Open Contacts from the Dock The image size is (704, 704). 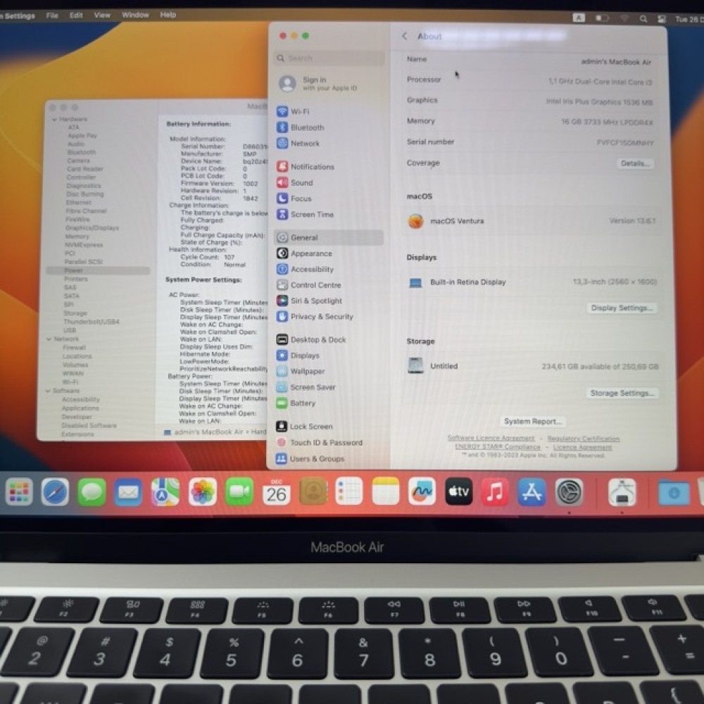313,491
